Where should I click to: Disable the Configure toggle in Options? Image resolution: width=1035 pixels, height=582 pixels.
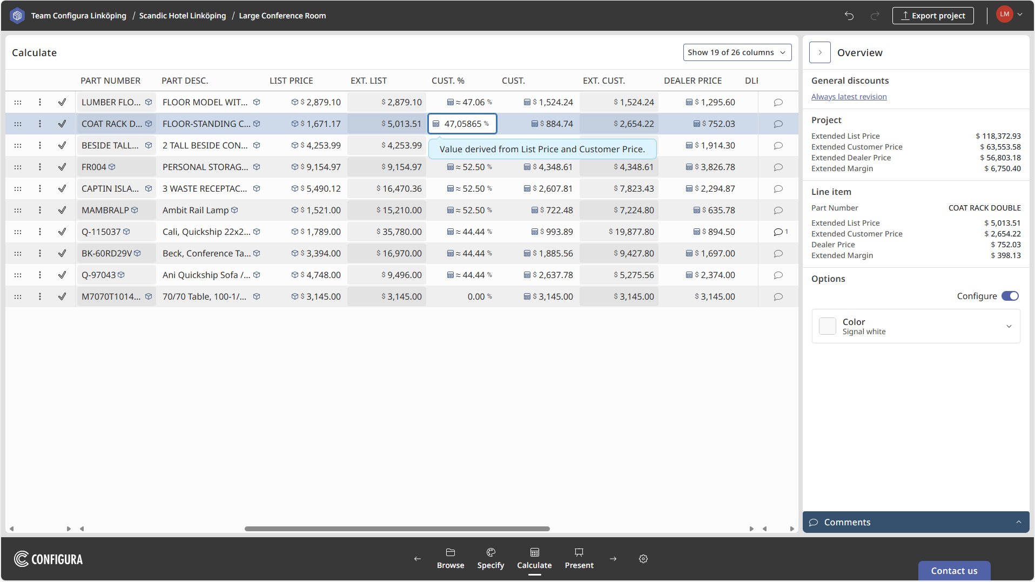pos(1010,296)
